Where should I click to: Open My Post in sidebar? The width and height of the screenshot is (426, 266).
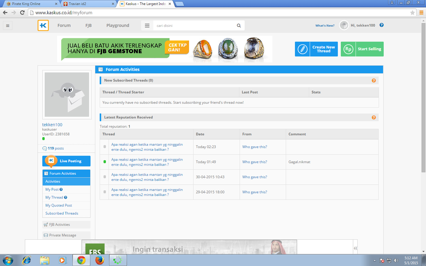[52, 190]
